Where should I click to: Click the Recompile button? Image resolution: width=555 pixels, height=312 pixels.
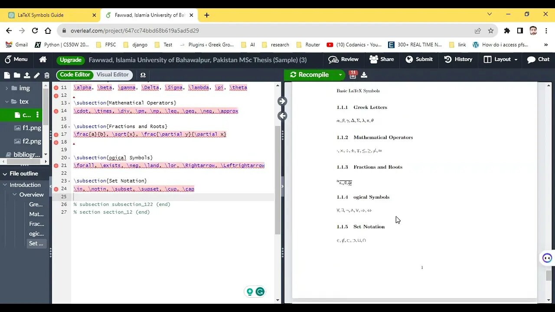[310, 75]
